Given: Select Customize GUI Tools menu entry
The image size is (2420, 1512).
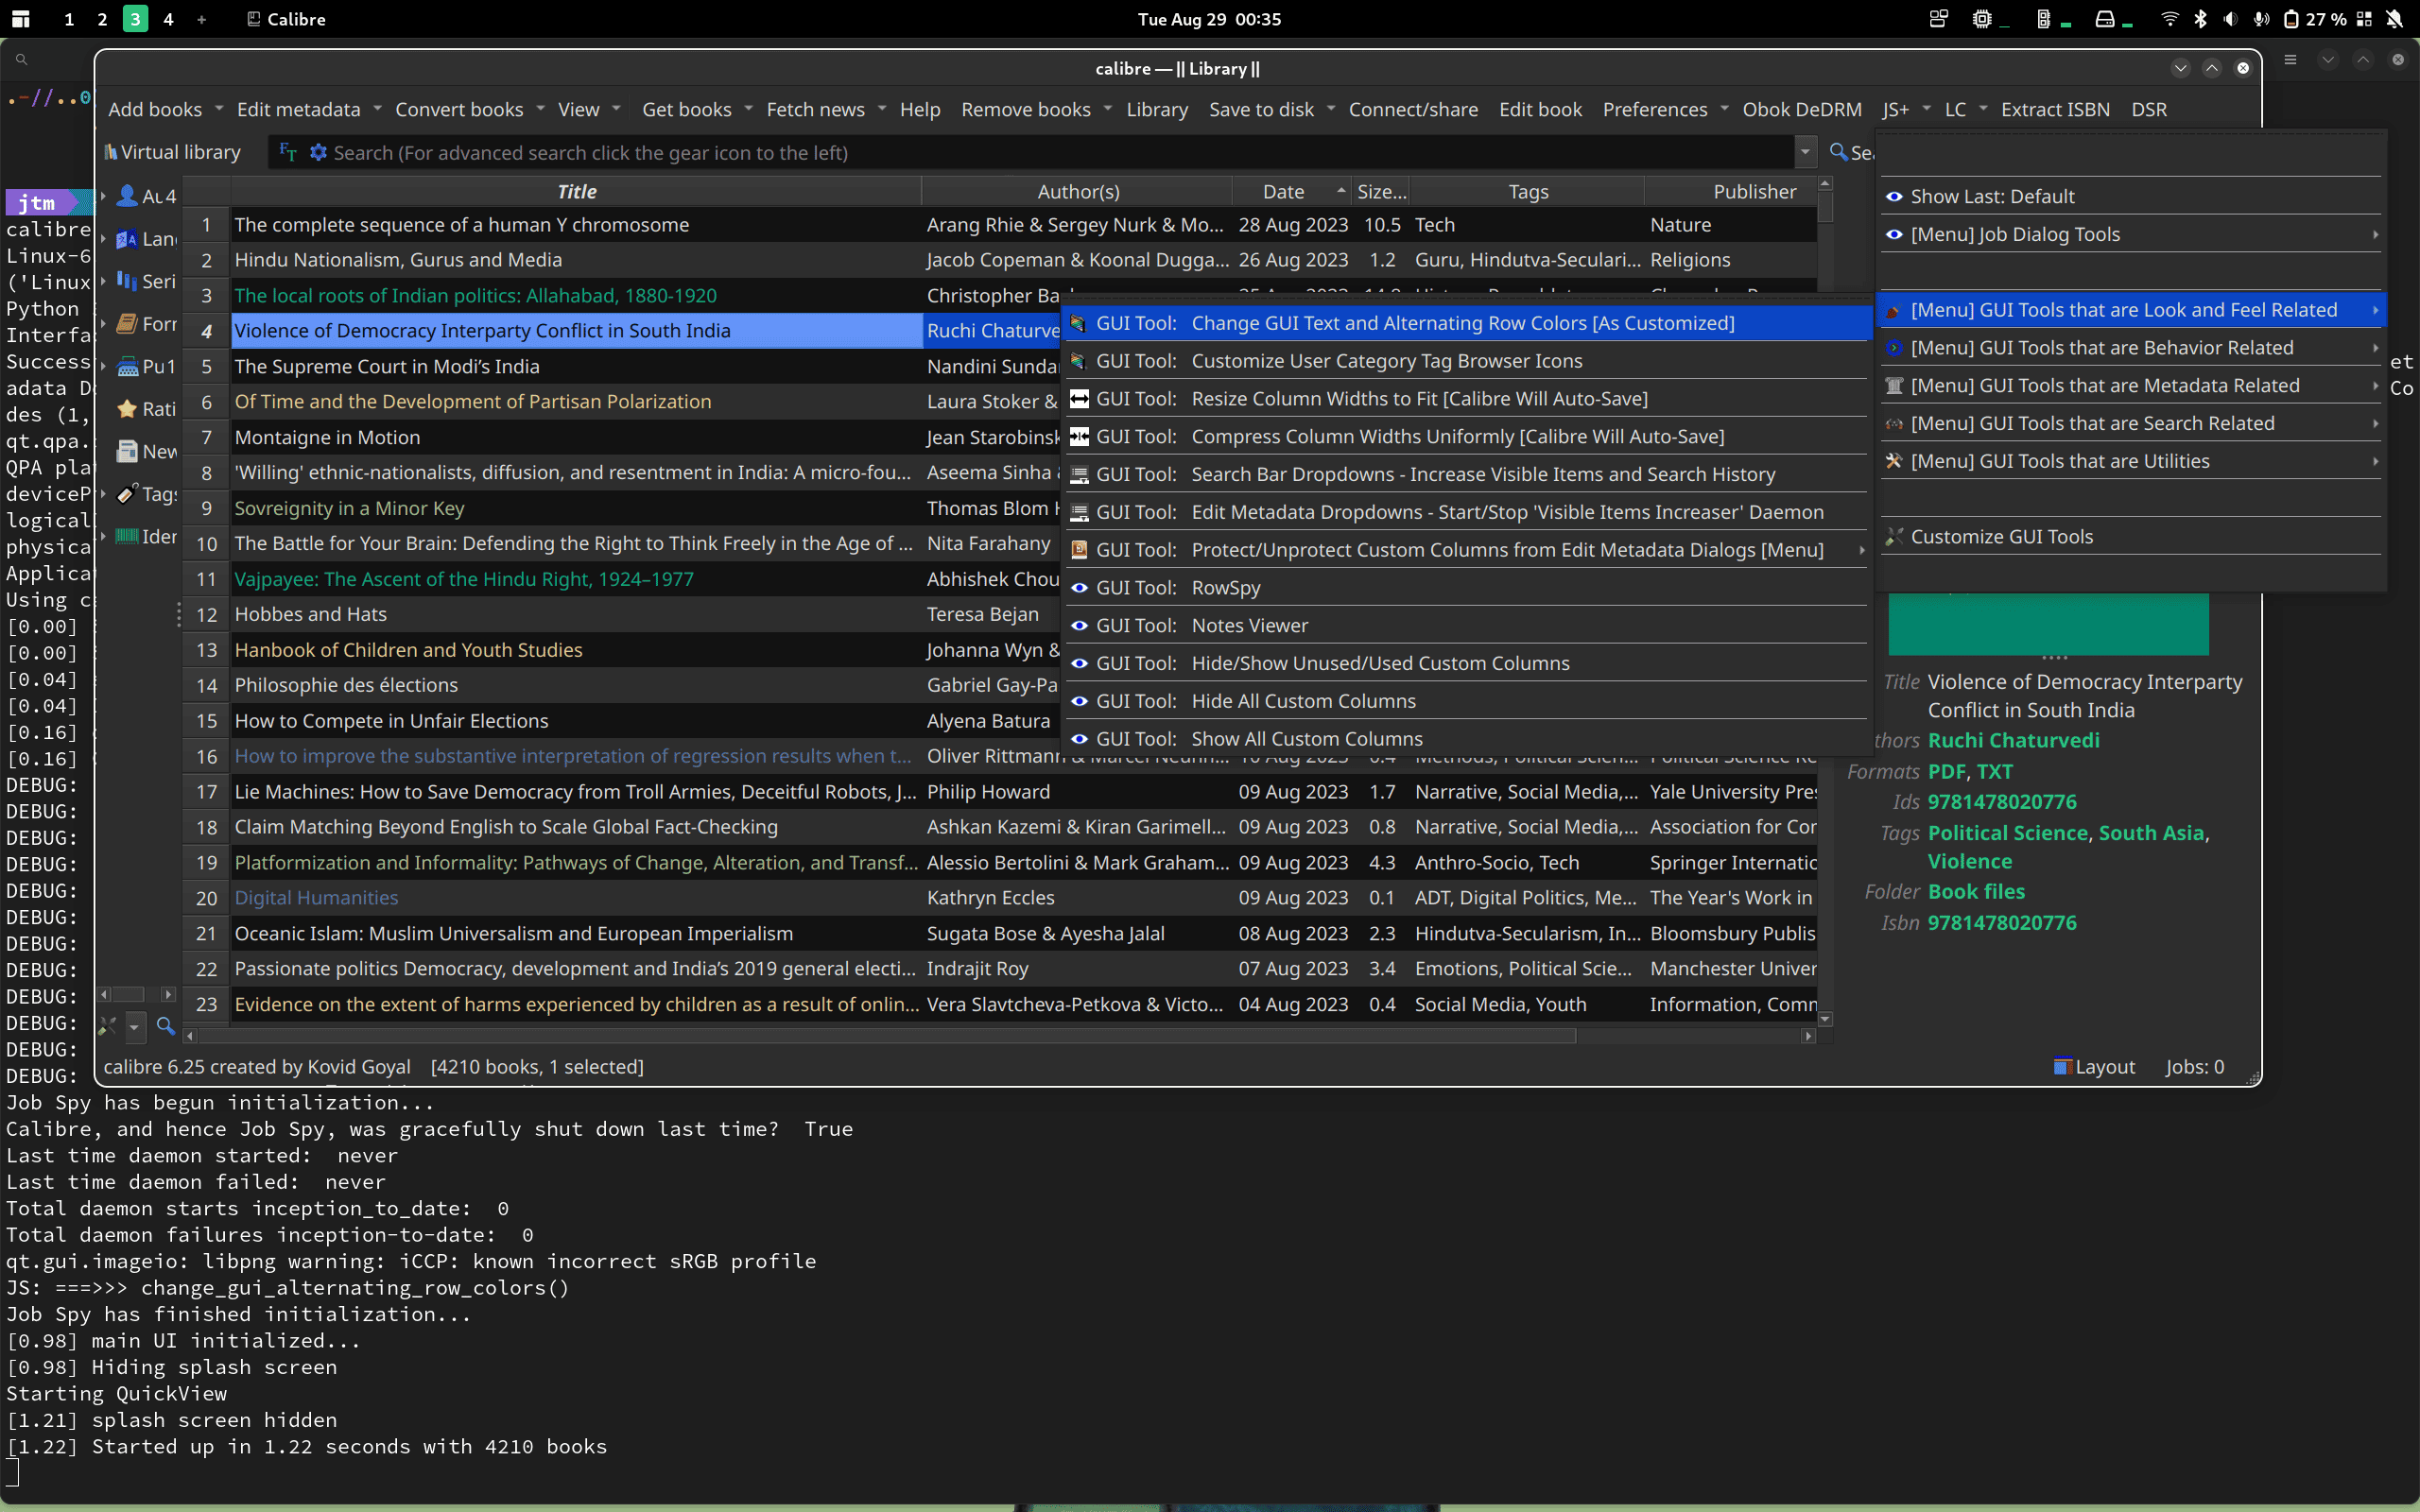Looking at the screenshot, I should (x=2001, y=537).
